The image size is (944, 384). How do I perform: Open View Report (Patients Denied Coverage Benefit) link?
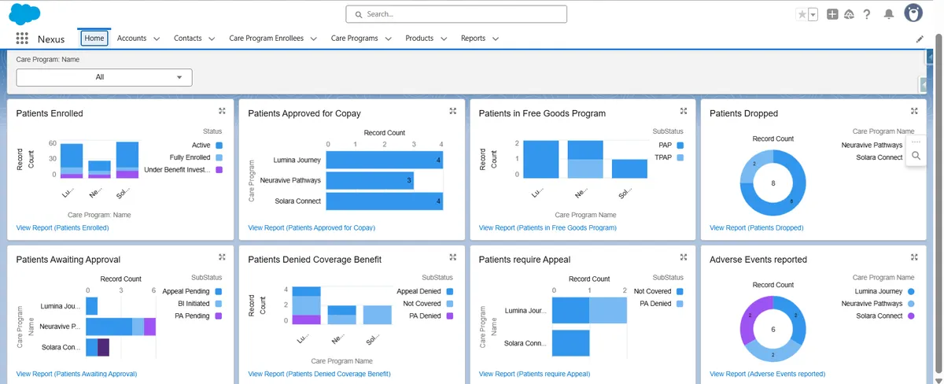pos(319,374)
